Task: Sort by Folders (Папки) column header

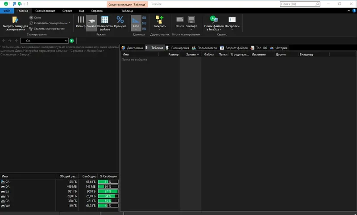Action: coord(223,55)
